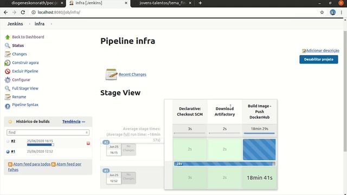Focus the find builds input field
The image size is (347, 195).
[x=48, y=132]
